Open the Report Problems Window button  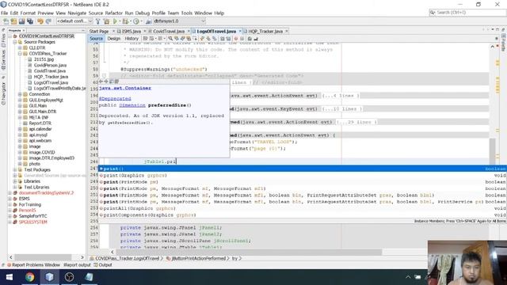[33, 265]
